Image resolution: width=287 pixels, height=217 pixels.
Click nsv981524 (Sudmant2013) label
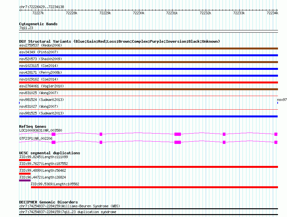(42, 100)
